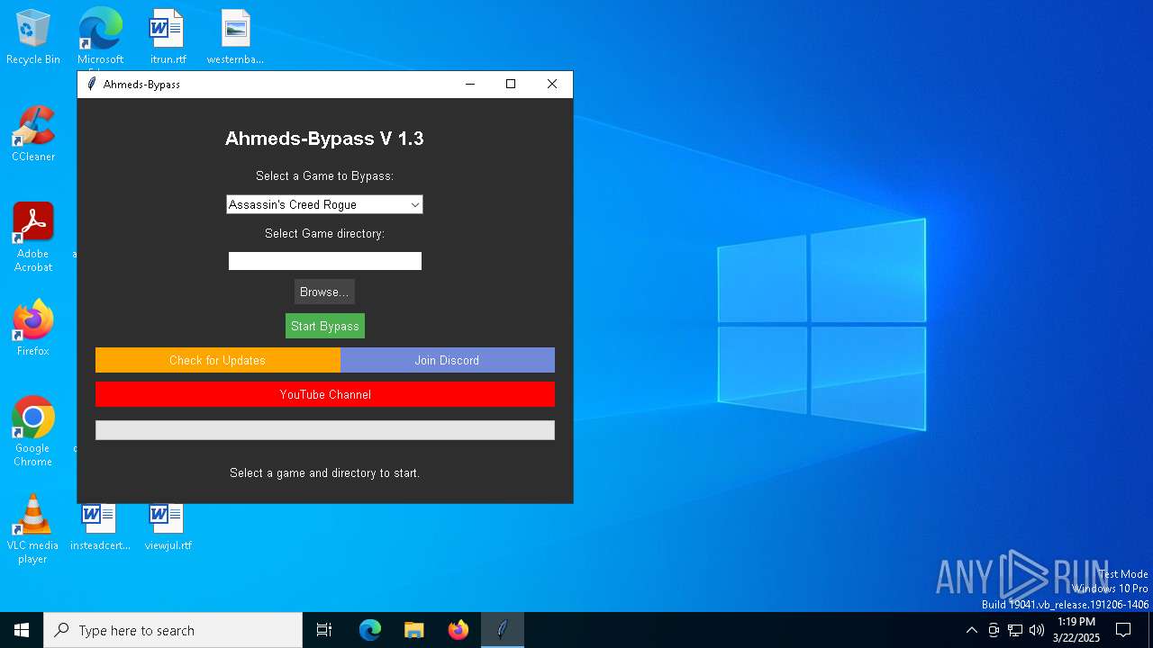The image size is (1153, 648).
Task: Click the Ahmeds-Bypass V 1.3 heading
Action: tap(324, 139)
